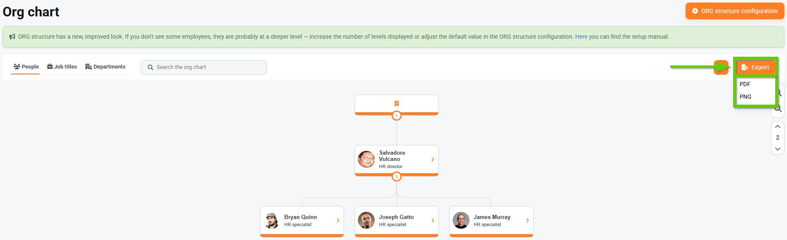Collapse the root node's circle numbered 1
The width and height of the screenshot is (787, 240).
coord(396,116)
